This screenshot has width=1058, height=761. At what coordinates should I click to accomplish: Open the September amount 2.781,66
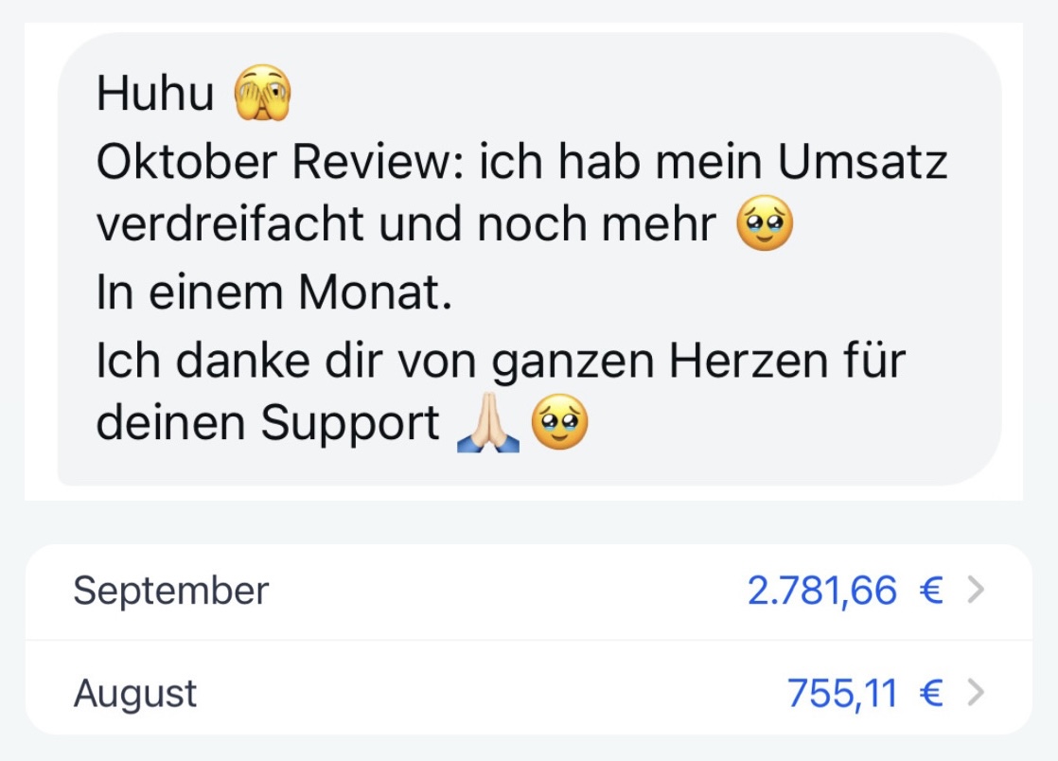click(822, 591)
